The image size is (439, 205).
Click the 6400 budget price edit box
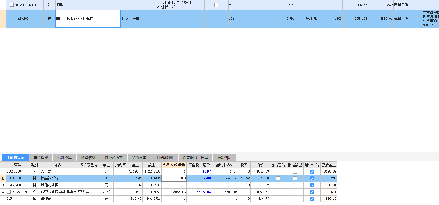174,178
